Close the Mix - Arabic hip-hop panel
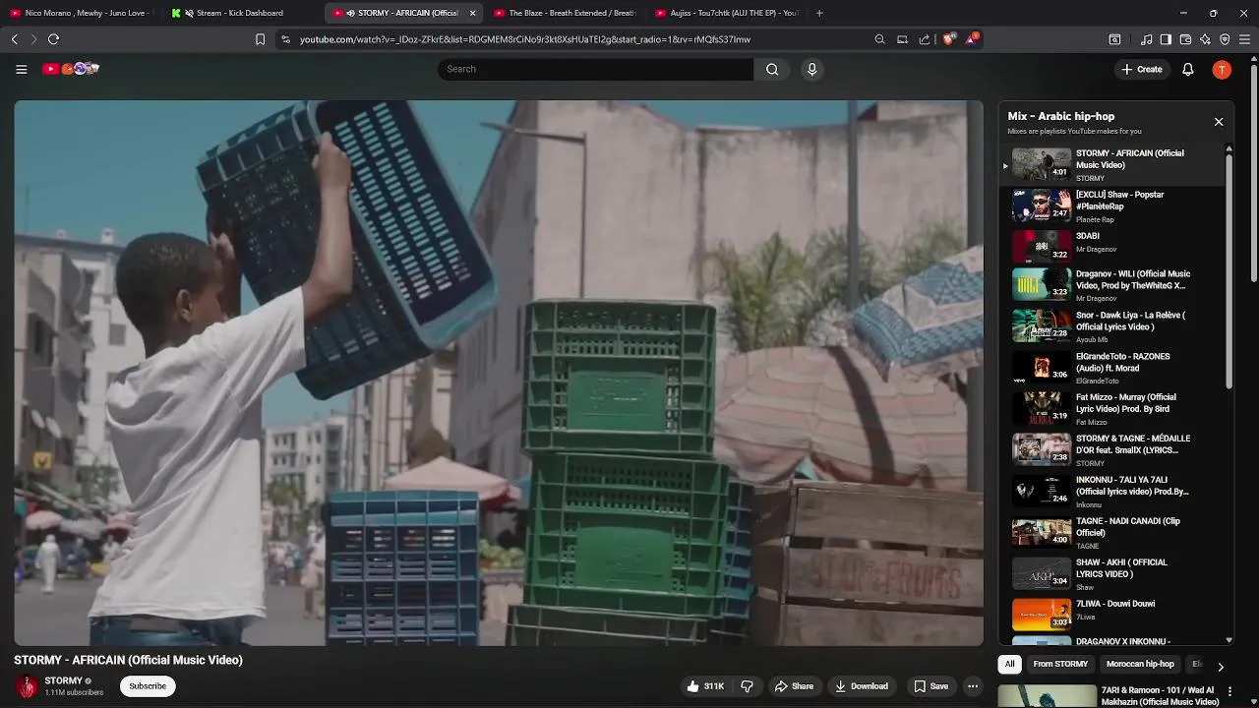 tap(1219, 122)
